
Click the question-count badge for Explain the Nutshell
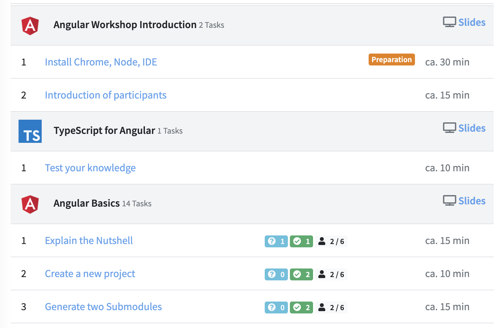276,241
